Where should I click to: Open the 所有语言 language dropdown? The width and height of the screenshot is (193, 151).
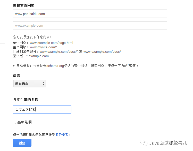click(29, 84)
